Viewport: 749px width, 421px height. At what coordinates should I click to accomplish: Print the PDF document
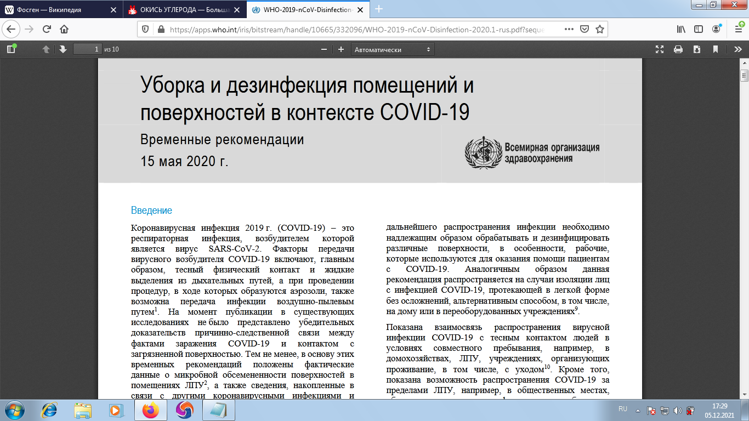coord(678,49)
